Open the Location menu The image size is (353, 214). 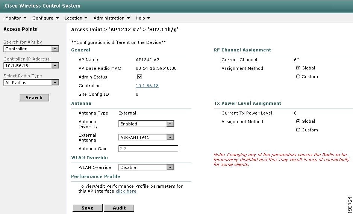pos(76,18)
